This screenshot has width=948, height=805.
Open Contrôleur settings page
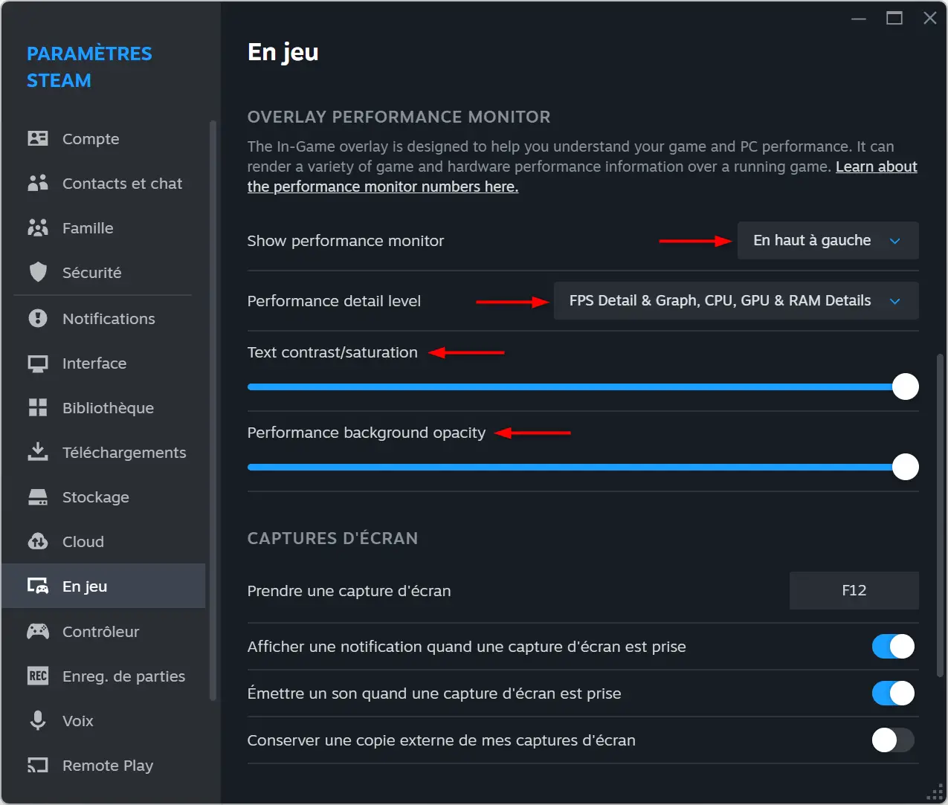click(103, 632)
